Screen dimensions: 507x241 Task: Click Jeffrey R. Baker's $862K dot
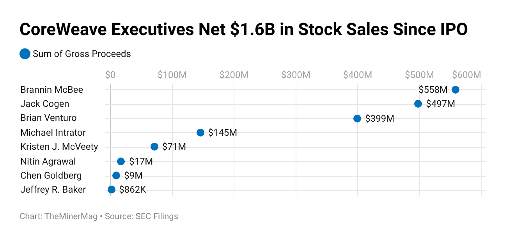[112, 190]
